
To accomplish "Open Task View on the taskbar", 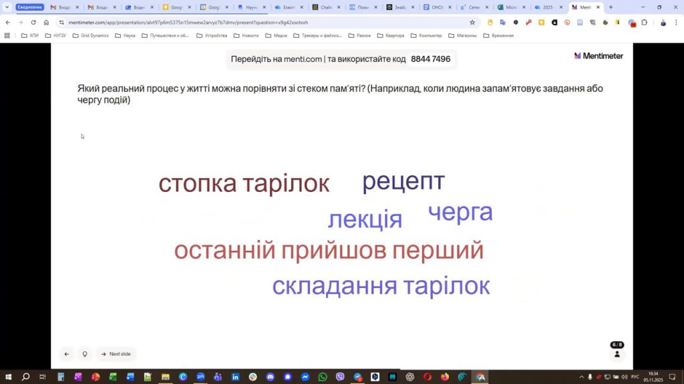I will click(x=43, y=377).
